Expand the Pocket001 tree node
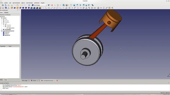 2,29
